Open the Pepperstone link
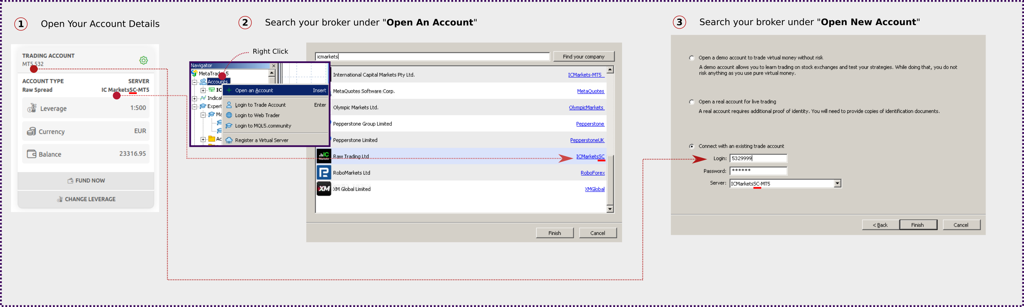 [590, 124]
